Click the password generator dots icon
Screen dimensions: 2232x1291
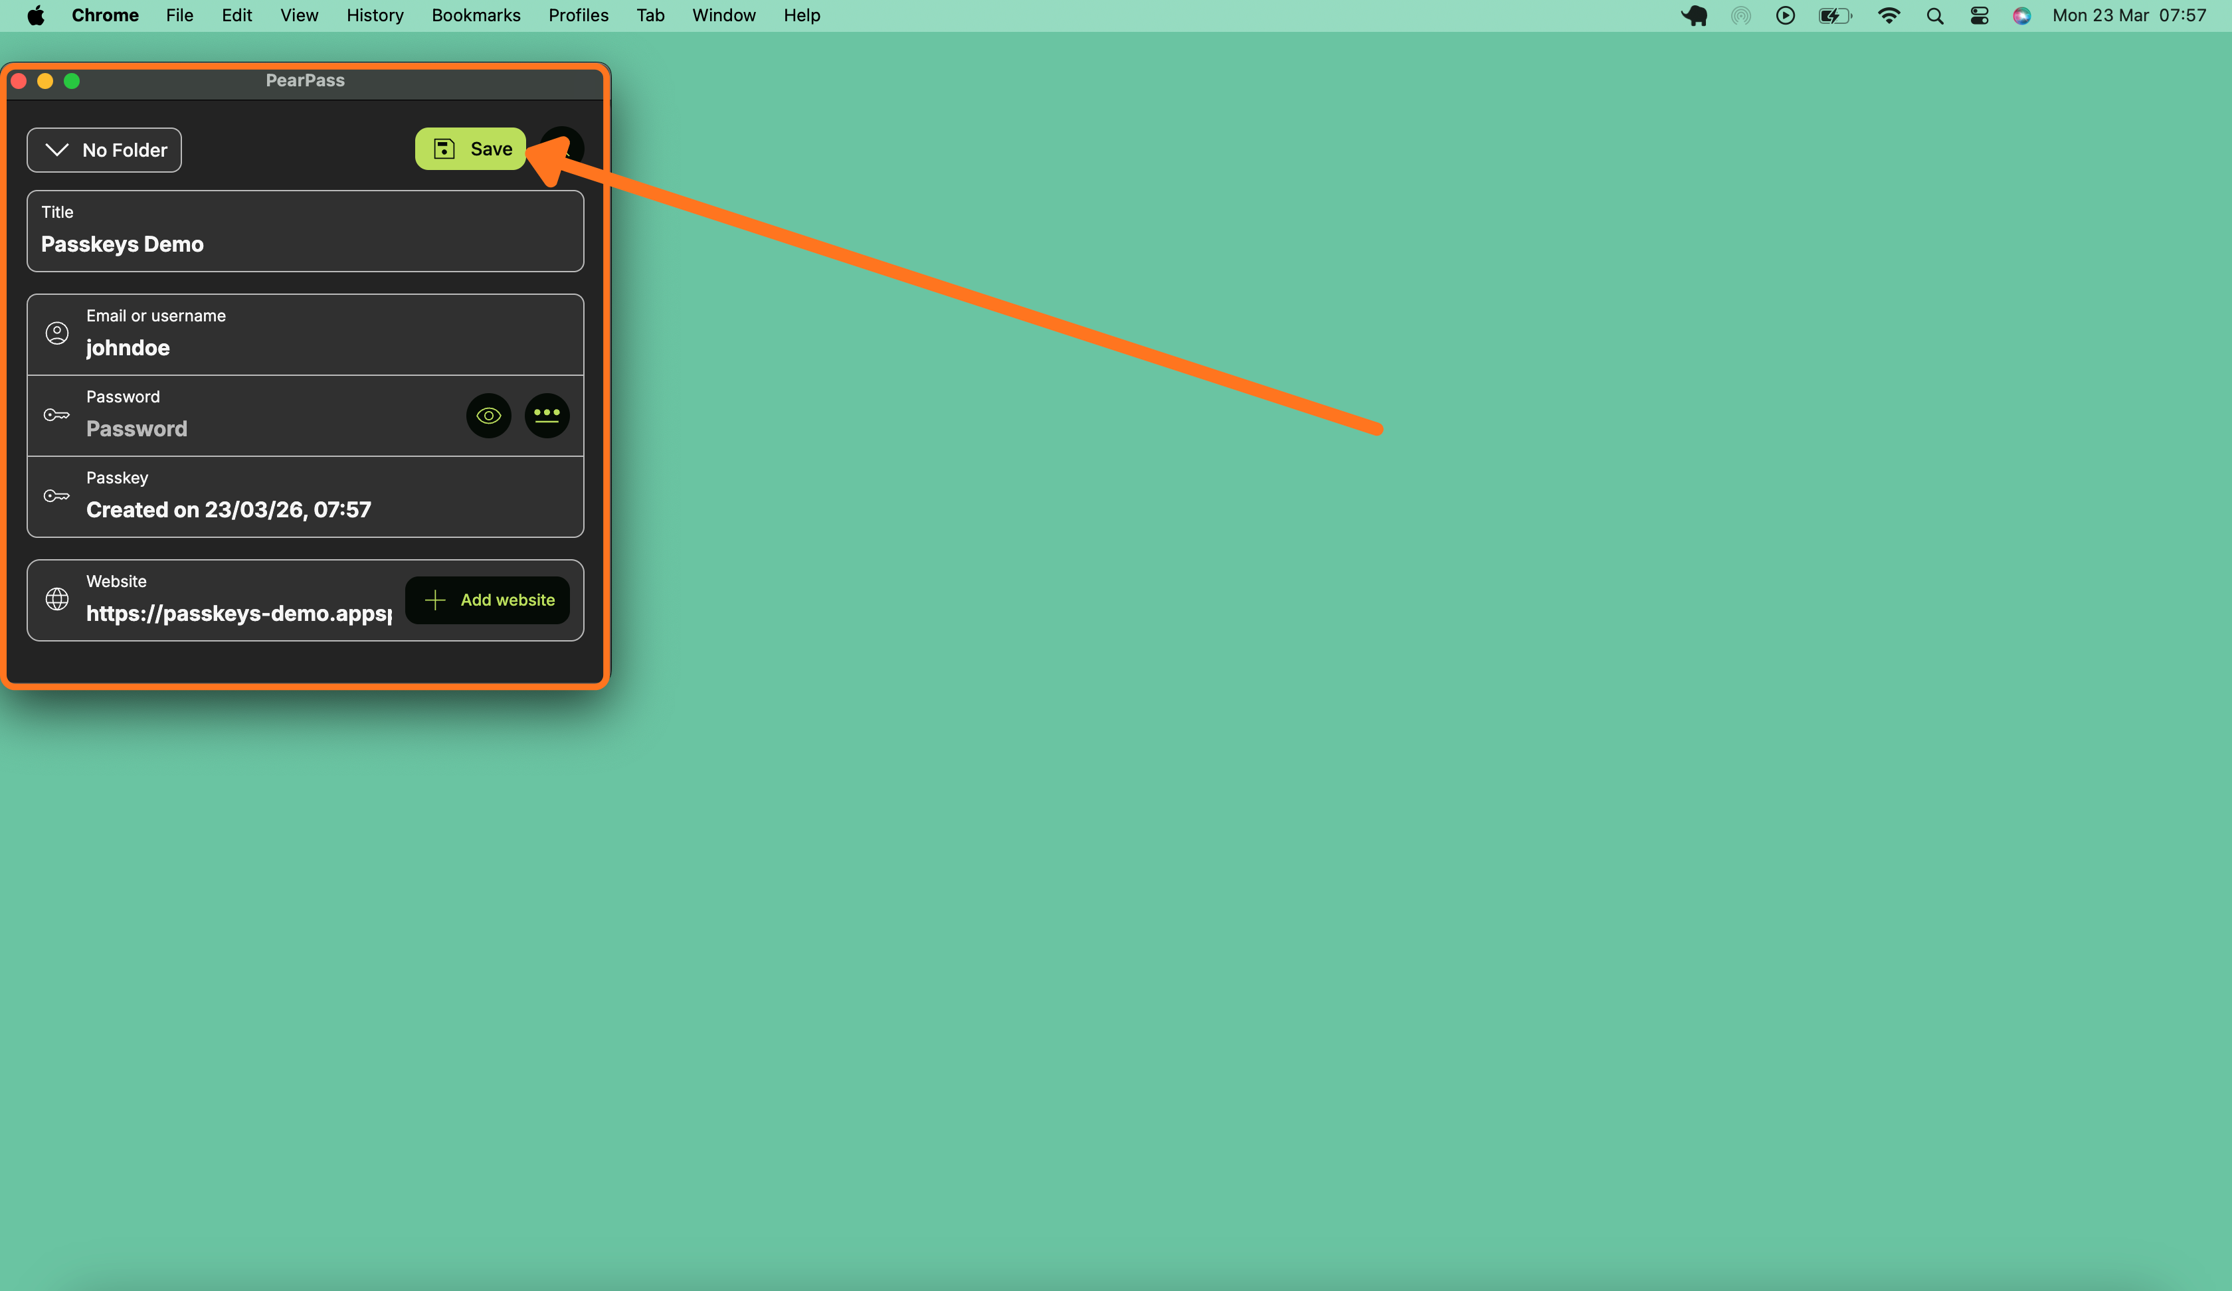pyautogui.click(x=547, y=415)
